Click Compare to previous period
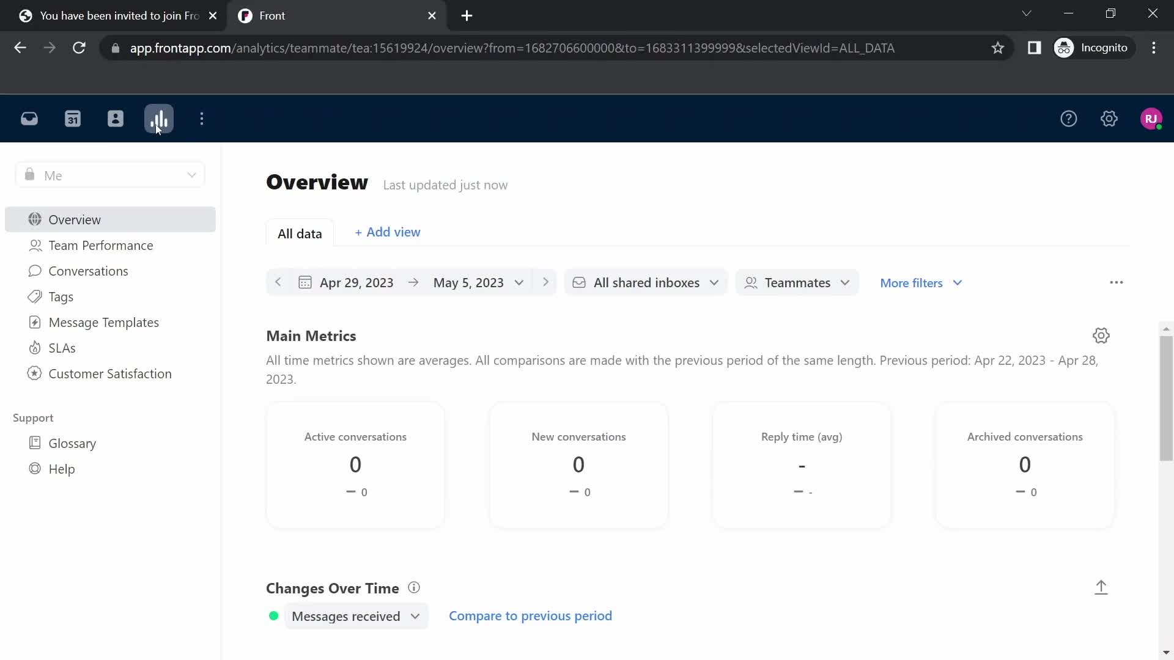 point(530,616)
